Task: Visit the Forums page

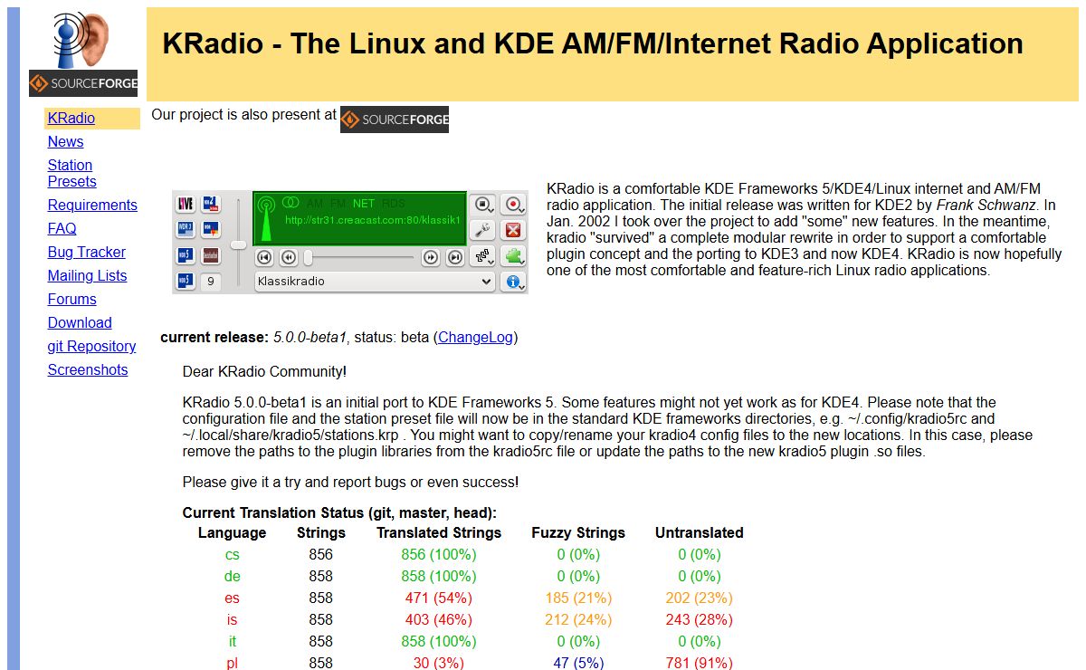Action: coord(71,300)
